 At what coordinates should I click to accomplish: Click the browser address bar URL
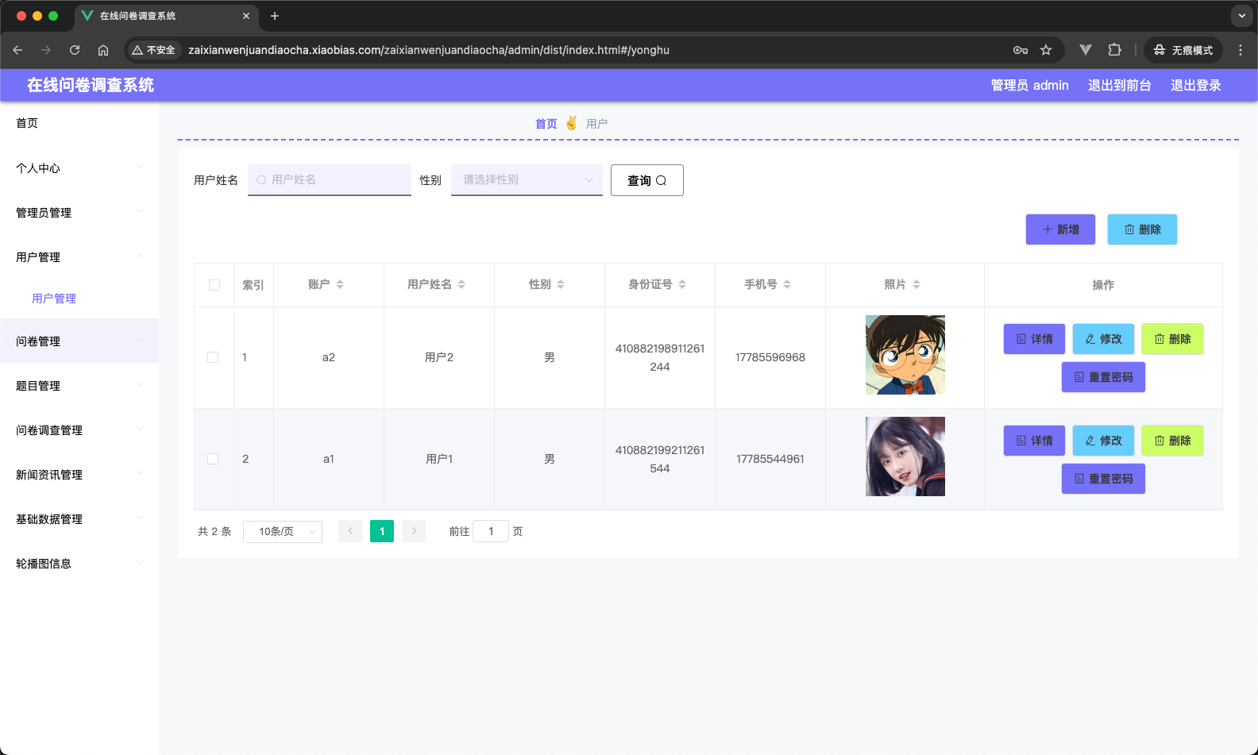pos(429,50)
